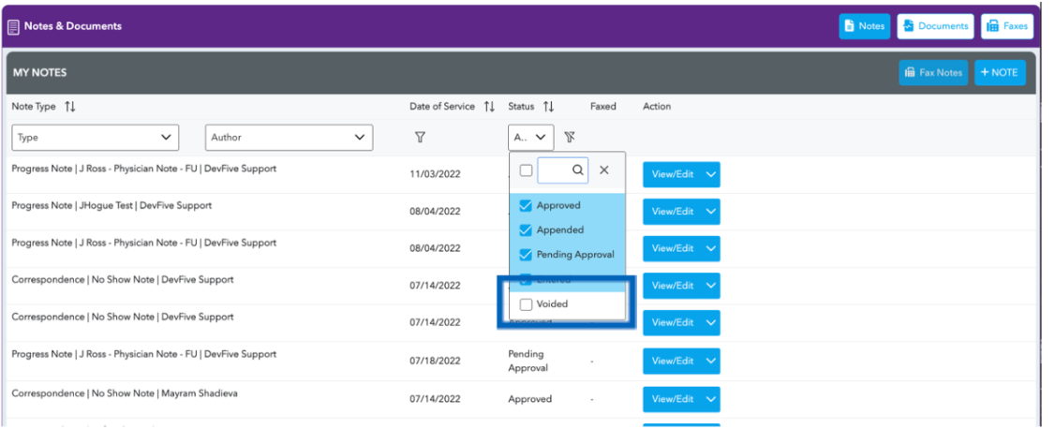This screenshot has height=429, width=1055.
Task: Click the status search input field
Action: click(x=562, y=170)
